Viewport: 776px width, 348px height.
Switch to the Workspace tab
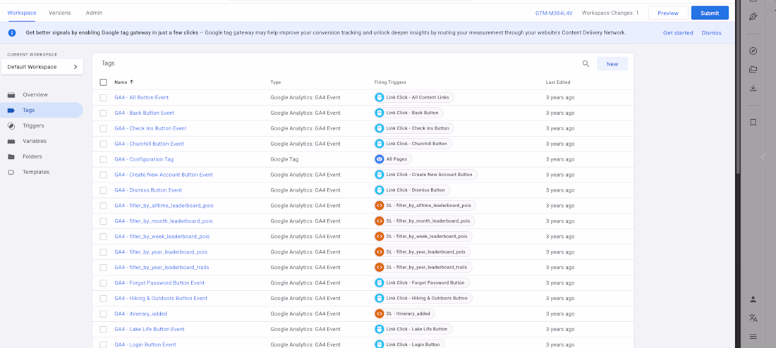tap(22, 13)
